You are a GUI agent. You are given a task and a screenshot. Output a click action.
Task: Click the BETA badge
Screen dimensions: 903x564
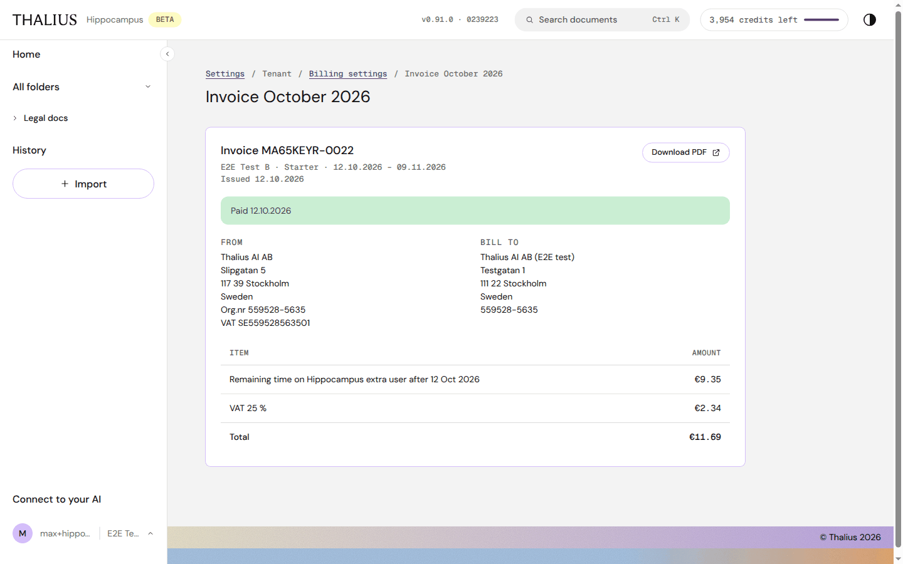click(165, 20)
